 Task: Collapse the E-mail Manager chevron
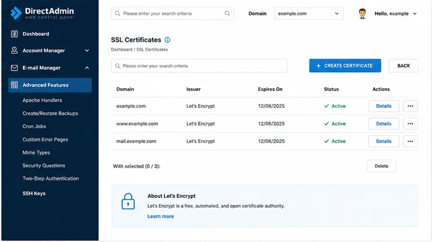point(87,68)
